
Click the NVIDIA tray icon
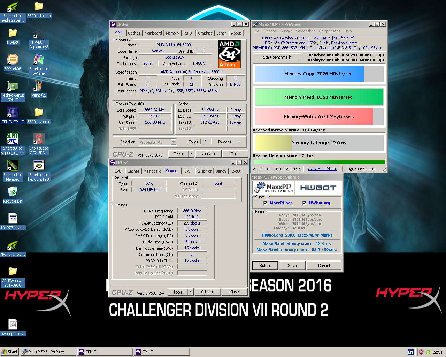point(428,352)
